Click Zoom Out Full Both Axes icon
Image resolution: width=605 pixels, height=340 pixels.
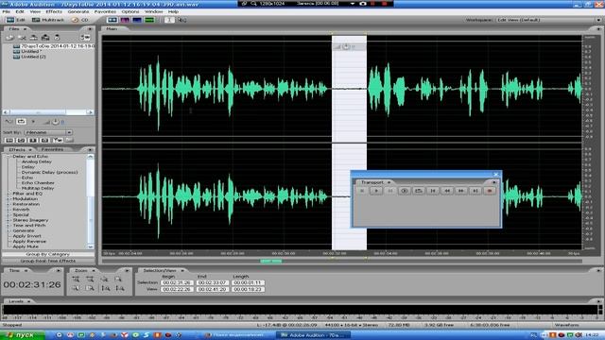tap(104, 280)
